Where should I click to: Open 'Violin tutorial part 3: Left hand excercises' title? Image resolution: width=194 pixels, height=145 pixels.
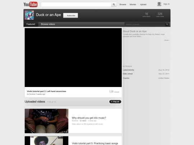[46, 91]
